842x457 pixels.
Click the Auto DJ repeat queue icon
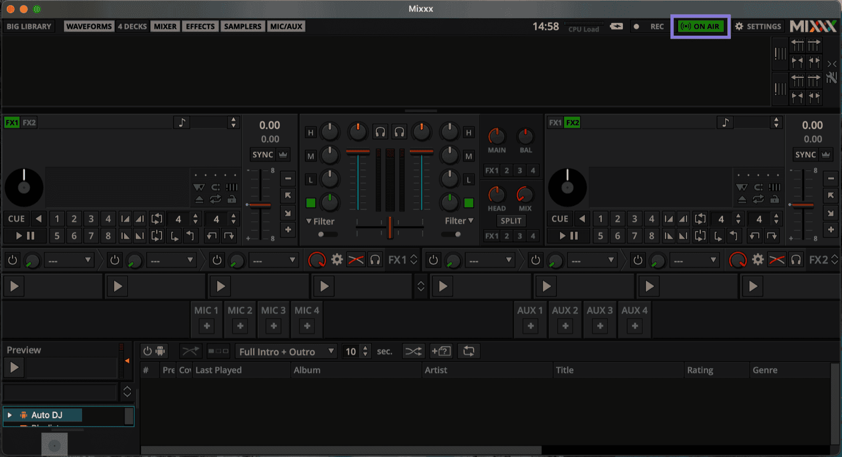pyautogui.click(x=469, y=351)
